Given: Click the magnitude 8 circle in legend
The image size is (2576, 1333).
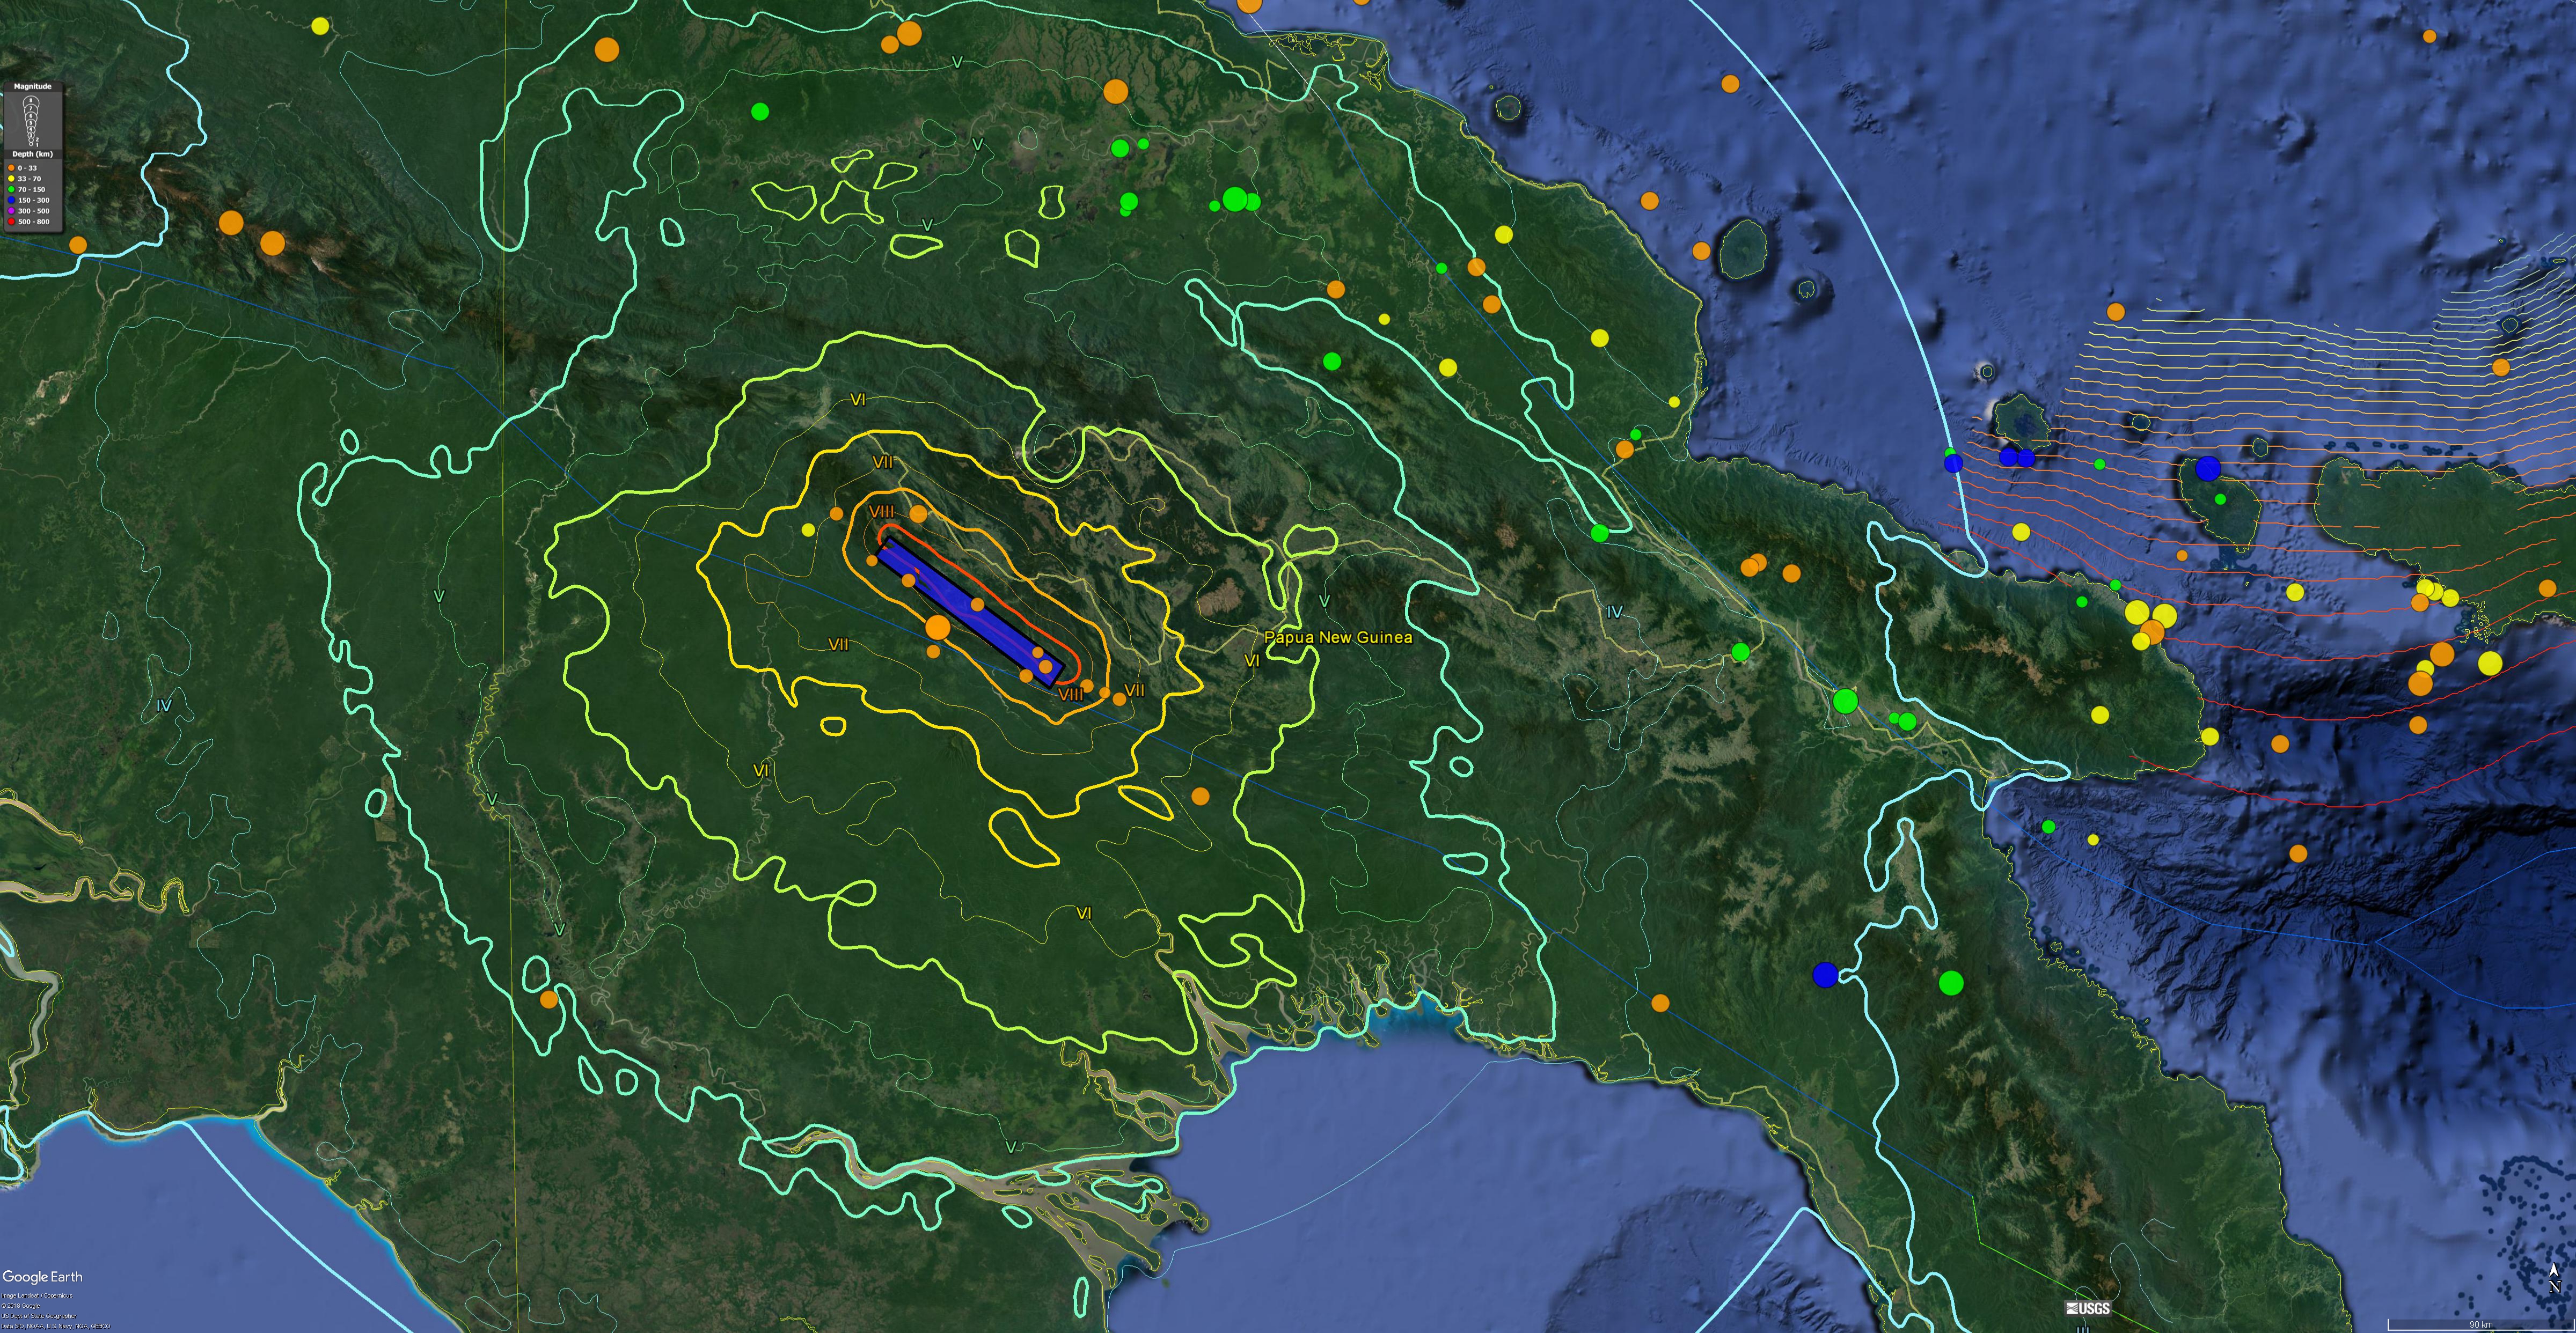Looking at the screenshot, I should click(31, 101).
